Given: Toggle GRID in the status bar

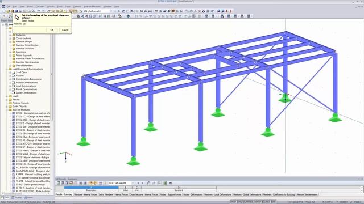Looking at the screenshot, I should (240, 202).
